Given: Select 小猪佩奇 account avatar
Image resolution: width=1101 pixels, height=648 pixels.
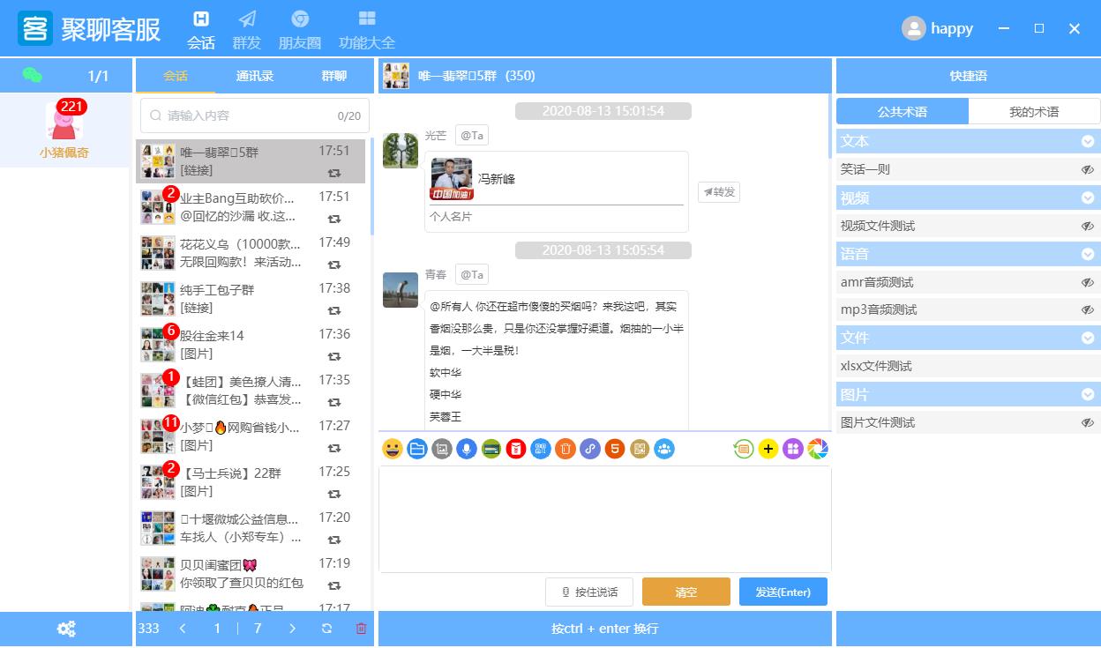Looking at the screenshot, I should (64, 123).
